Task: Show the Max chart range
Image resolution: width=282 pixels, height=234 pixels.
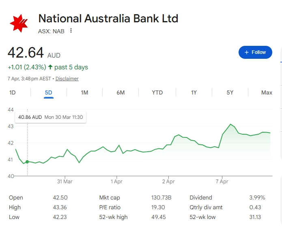Action: click(267, 92)
